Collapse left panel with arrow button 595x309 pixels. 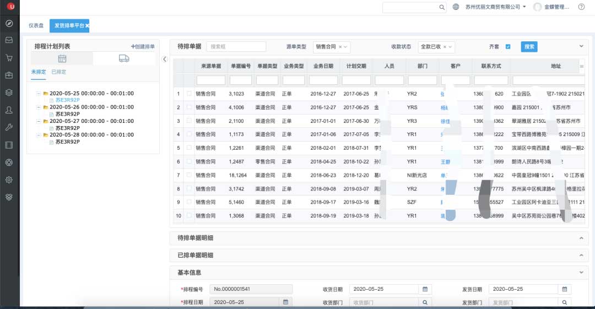(165, 59)
